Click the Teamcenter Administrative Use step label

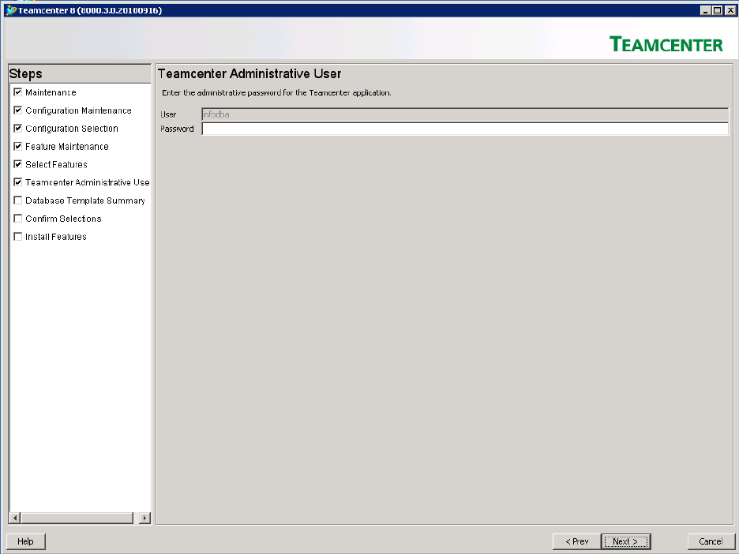[x=87, y=182]
